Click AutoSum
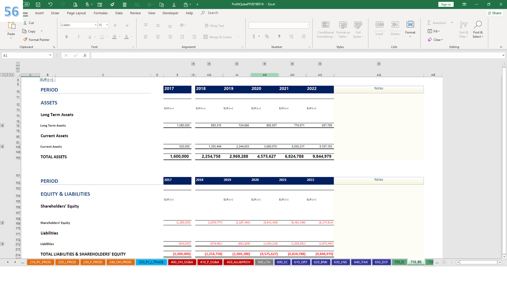Screen dimensions: 507x285 pos(436,23)
